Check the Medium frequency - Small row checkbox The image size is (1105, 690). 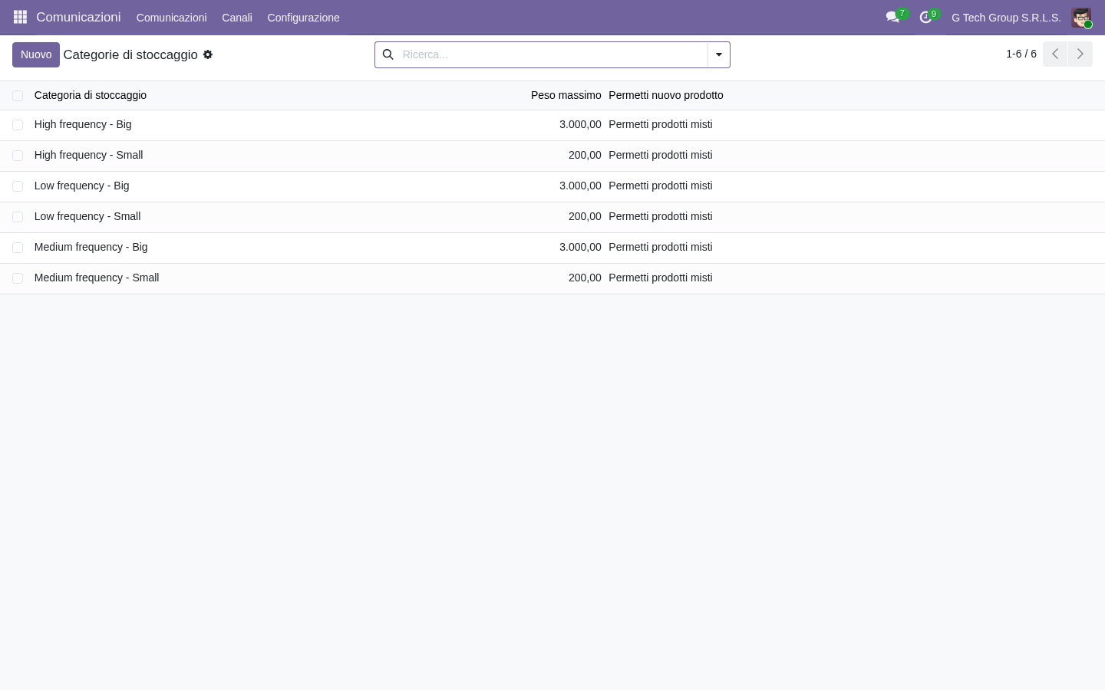[x=18, y=278]
